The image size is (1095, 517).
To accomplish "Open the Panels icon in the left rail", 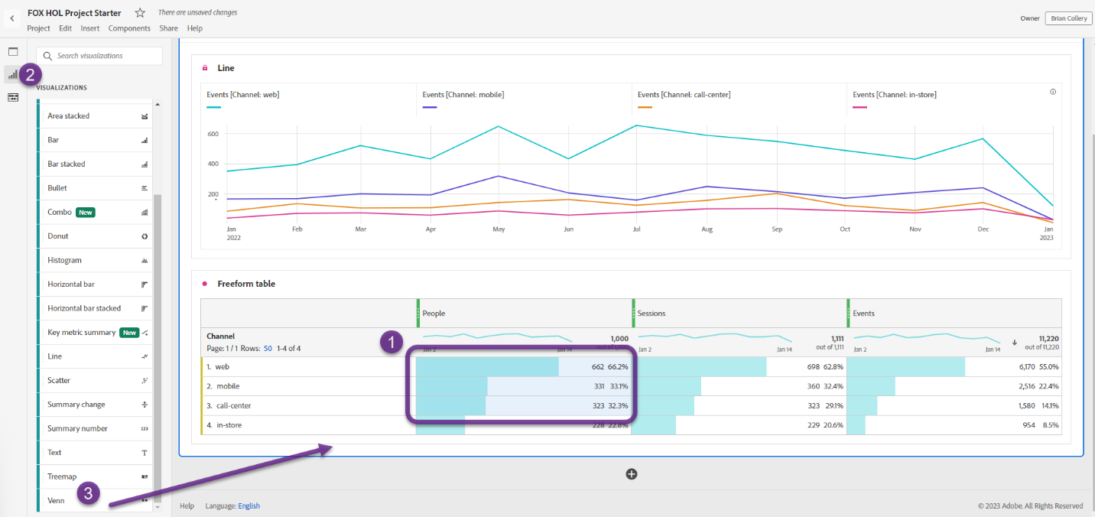I will (13, 51).
